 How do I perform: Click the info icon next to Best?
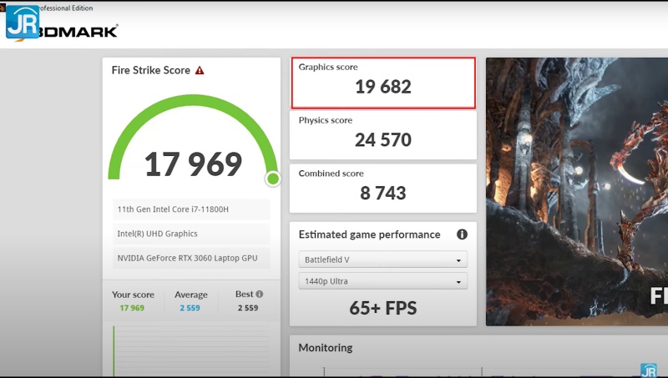click(260, 295)
